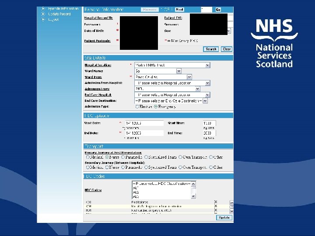Select the Please select HDC Classification option

tap(161, 184)
